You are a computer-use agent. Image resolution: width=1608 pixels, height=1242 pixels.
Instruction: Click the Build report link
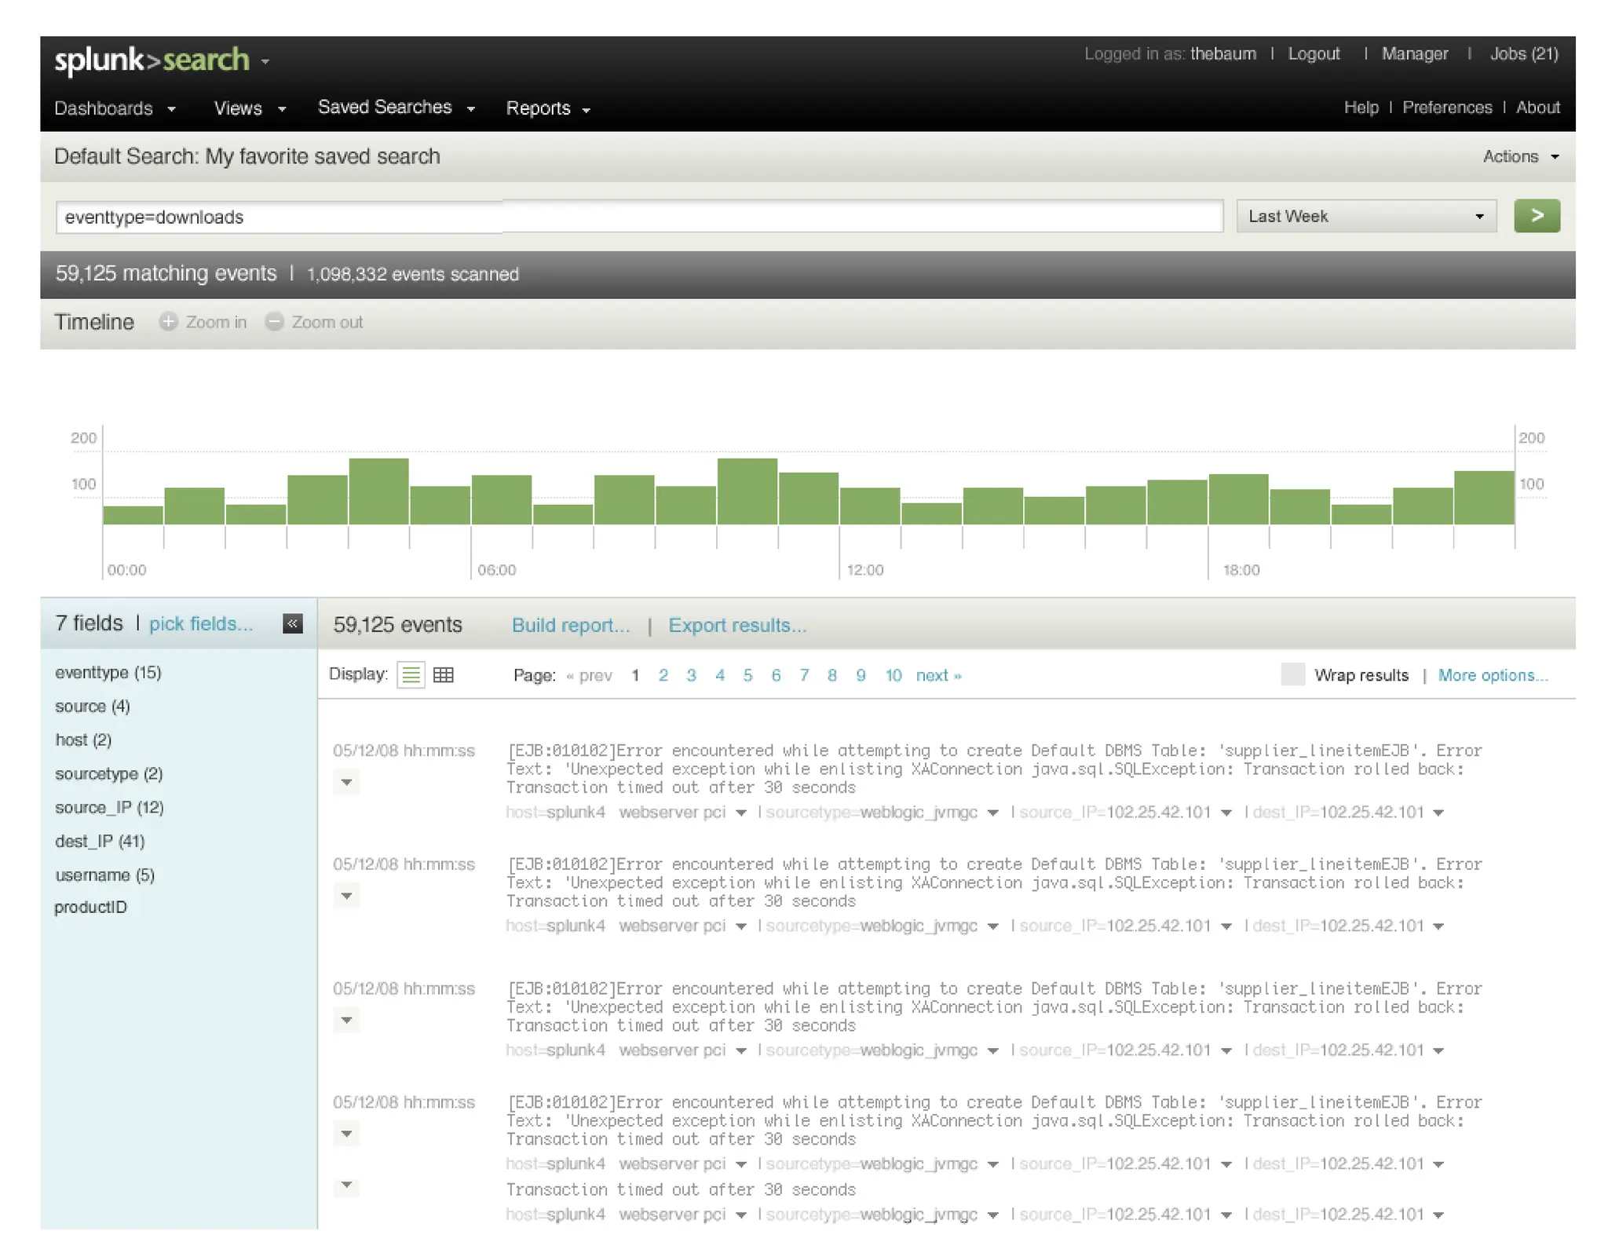click(570, 626)
